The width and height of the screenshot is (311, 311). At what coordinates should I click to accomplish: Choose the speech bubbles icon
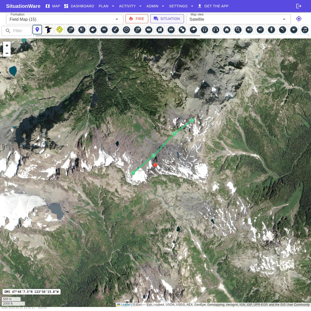tap(182, 30)
